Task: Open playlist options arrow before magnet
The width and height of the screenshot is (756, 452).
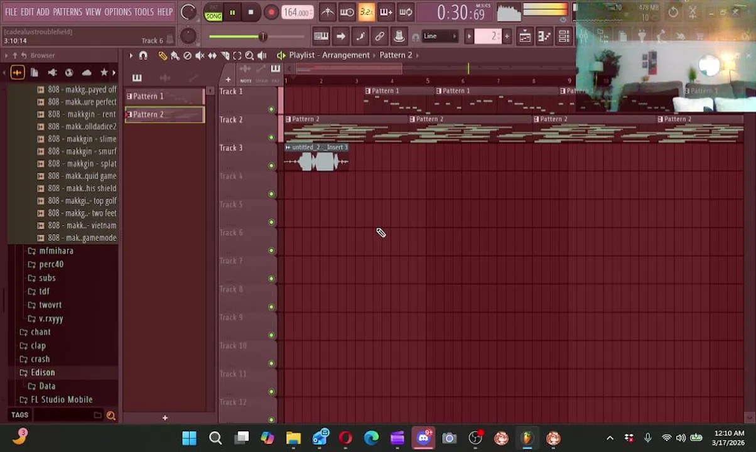Action: tap(131, 55)
